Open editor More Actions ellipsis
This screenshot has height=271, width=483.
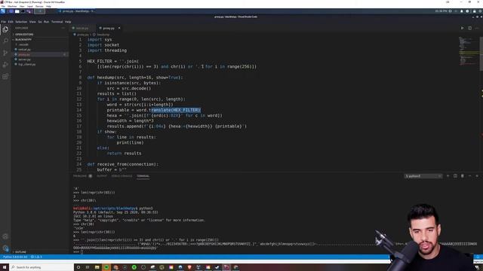pos(477,28)
